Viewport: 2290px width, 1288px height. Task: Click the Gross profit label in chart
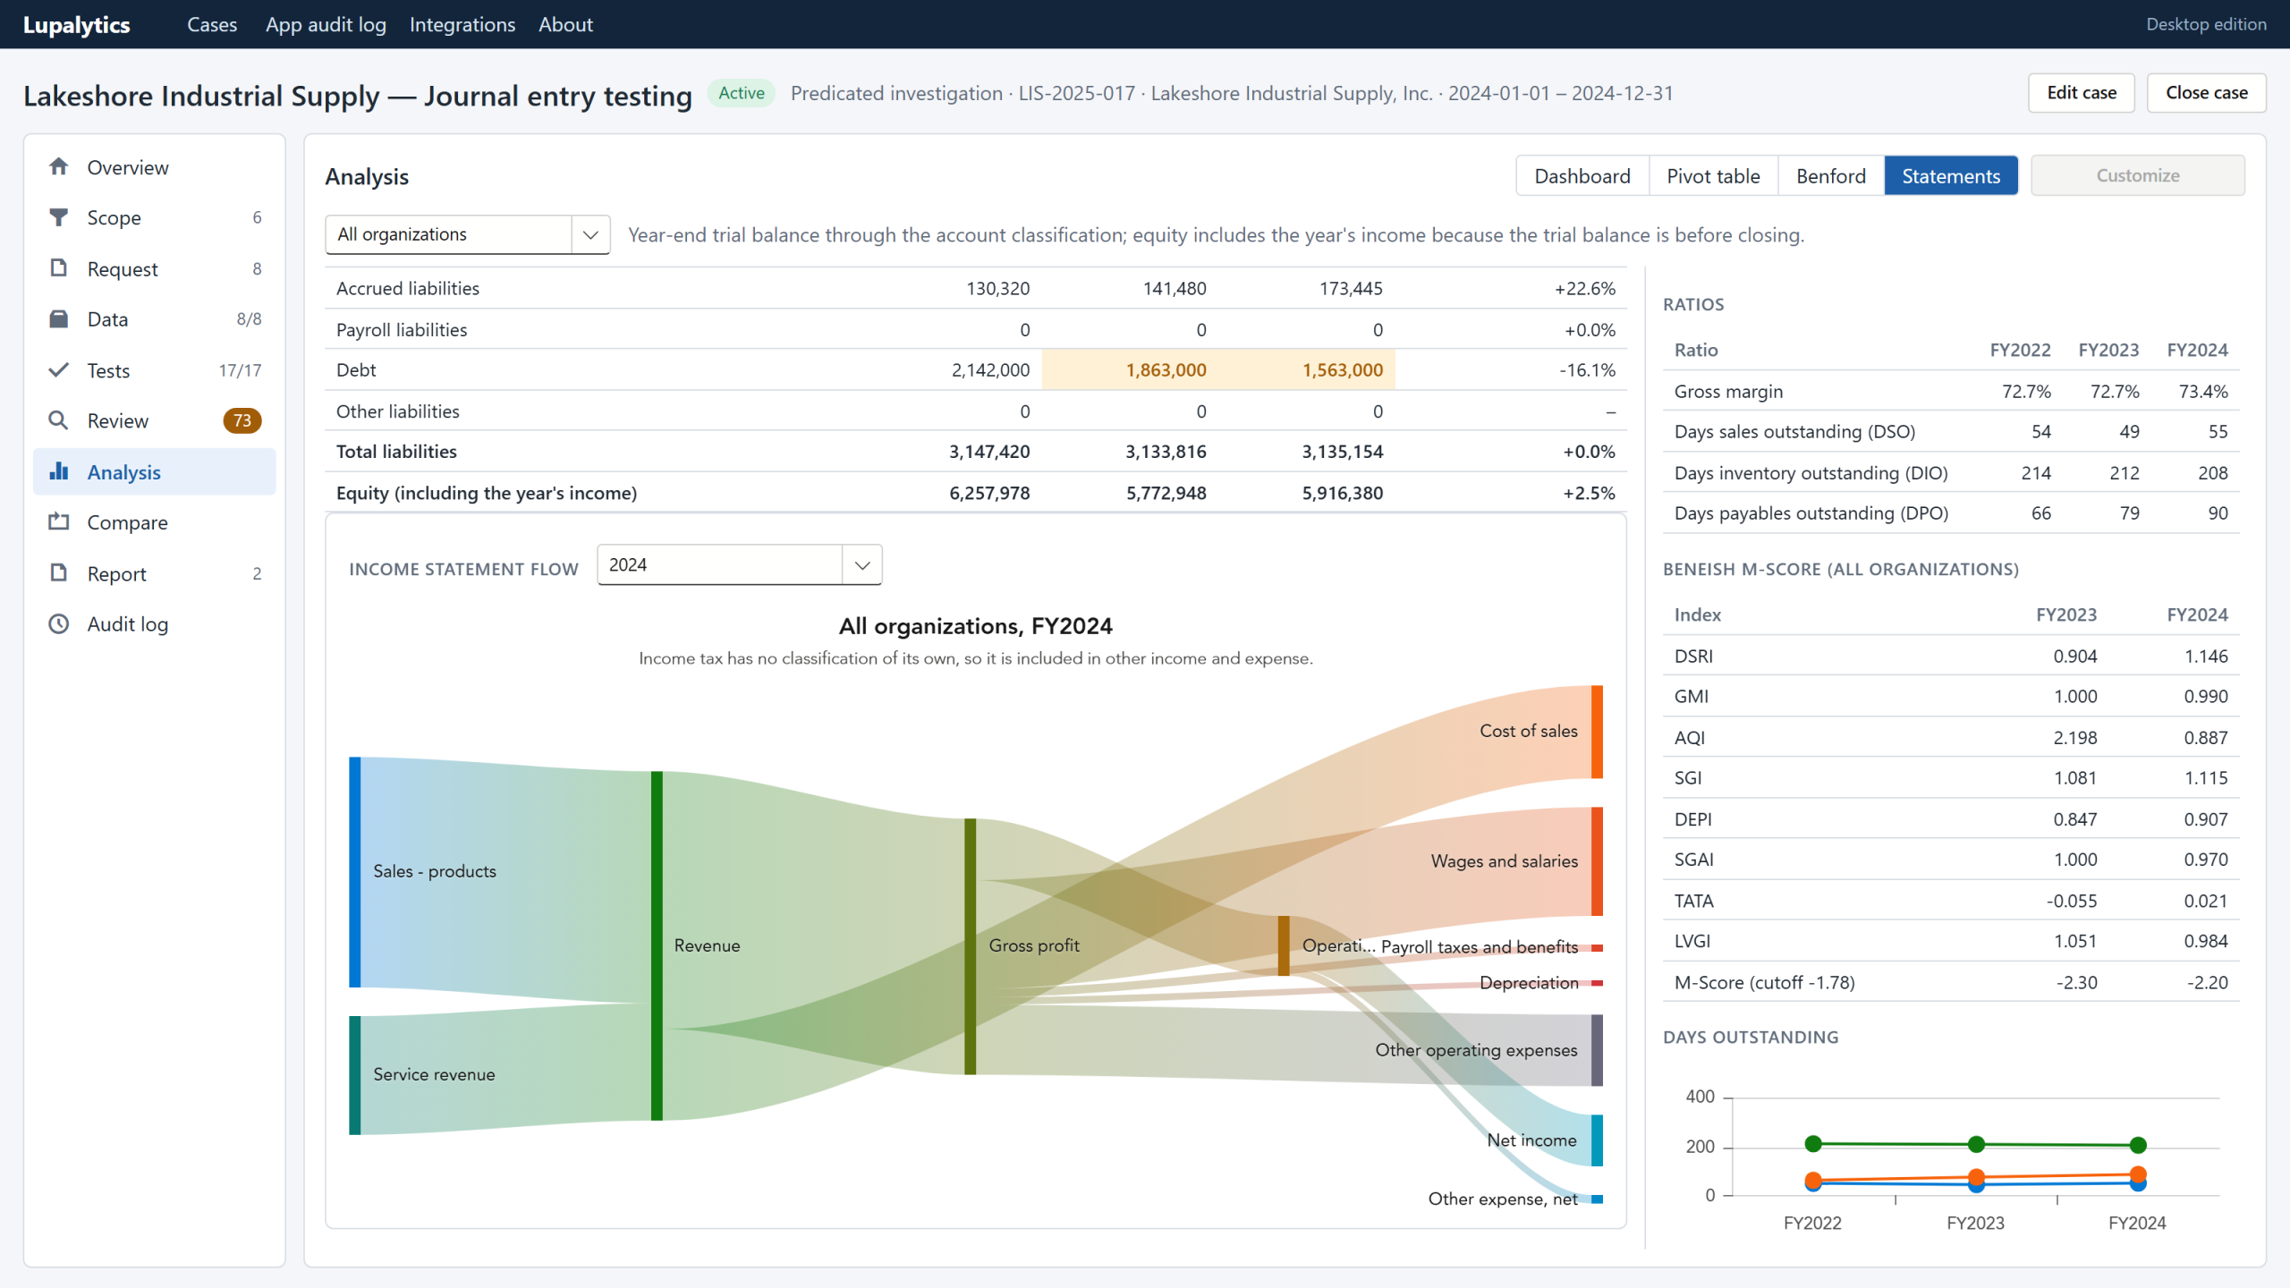[1034, 945]
